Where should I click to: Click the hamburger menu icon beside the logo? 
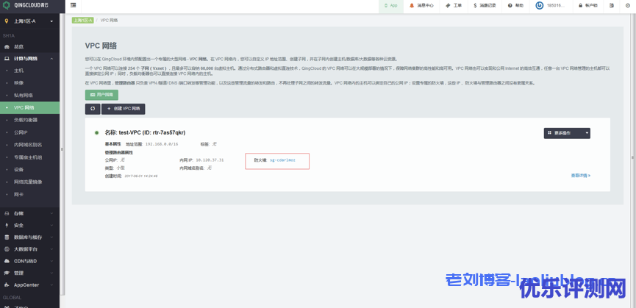[x=75, y=5]
